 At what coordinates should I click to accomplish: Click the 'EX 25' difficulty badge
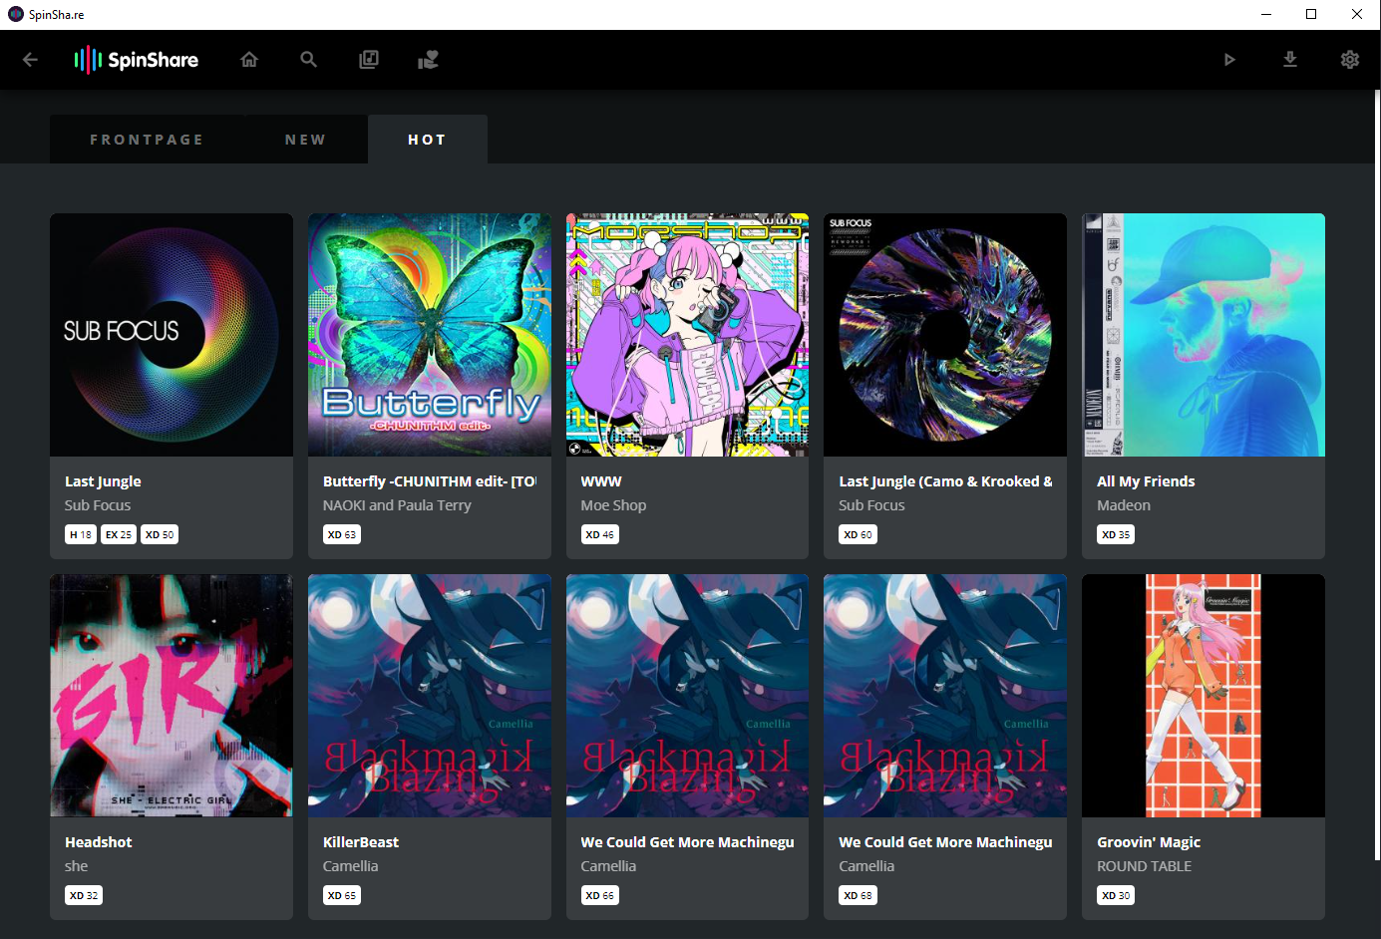coord(119,534)
